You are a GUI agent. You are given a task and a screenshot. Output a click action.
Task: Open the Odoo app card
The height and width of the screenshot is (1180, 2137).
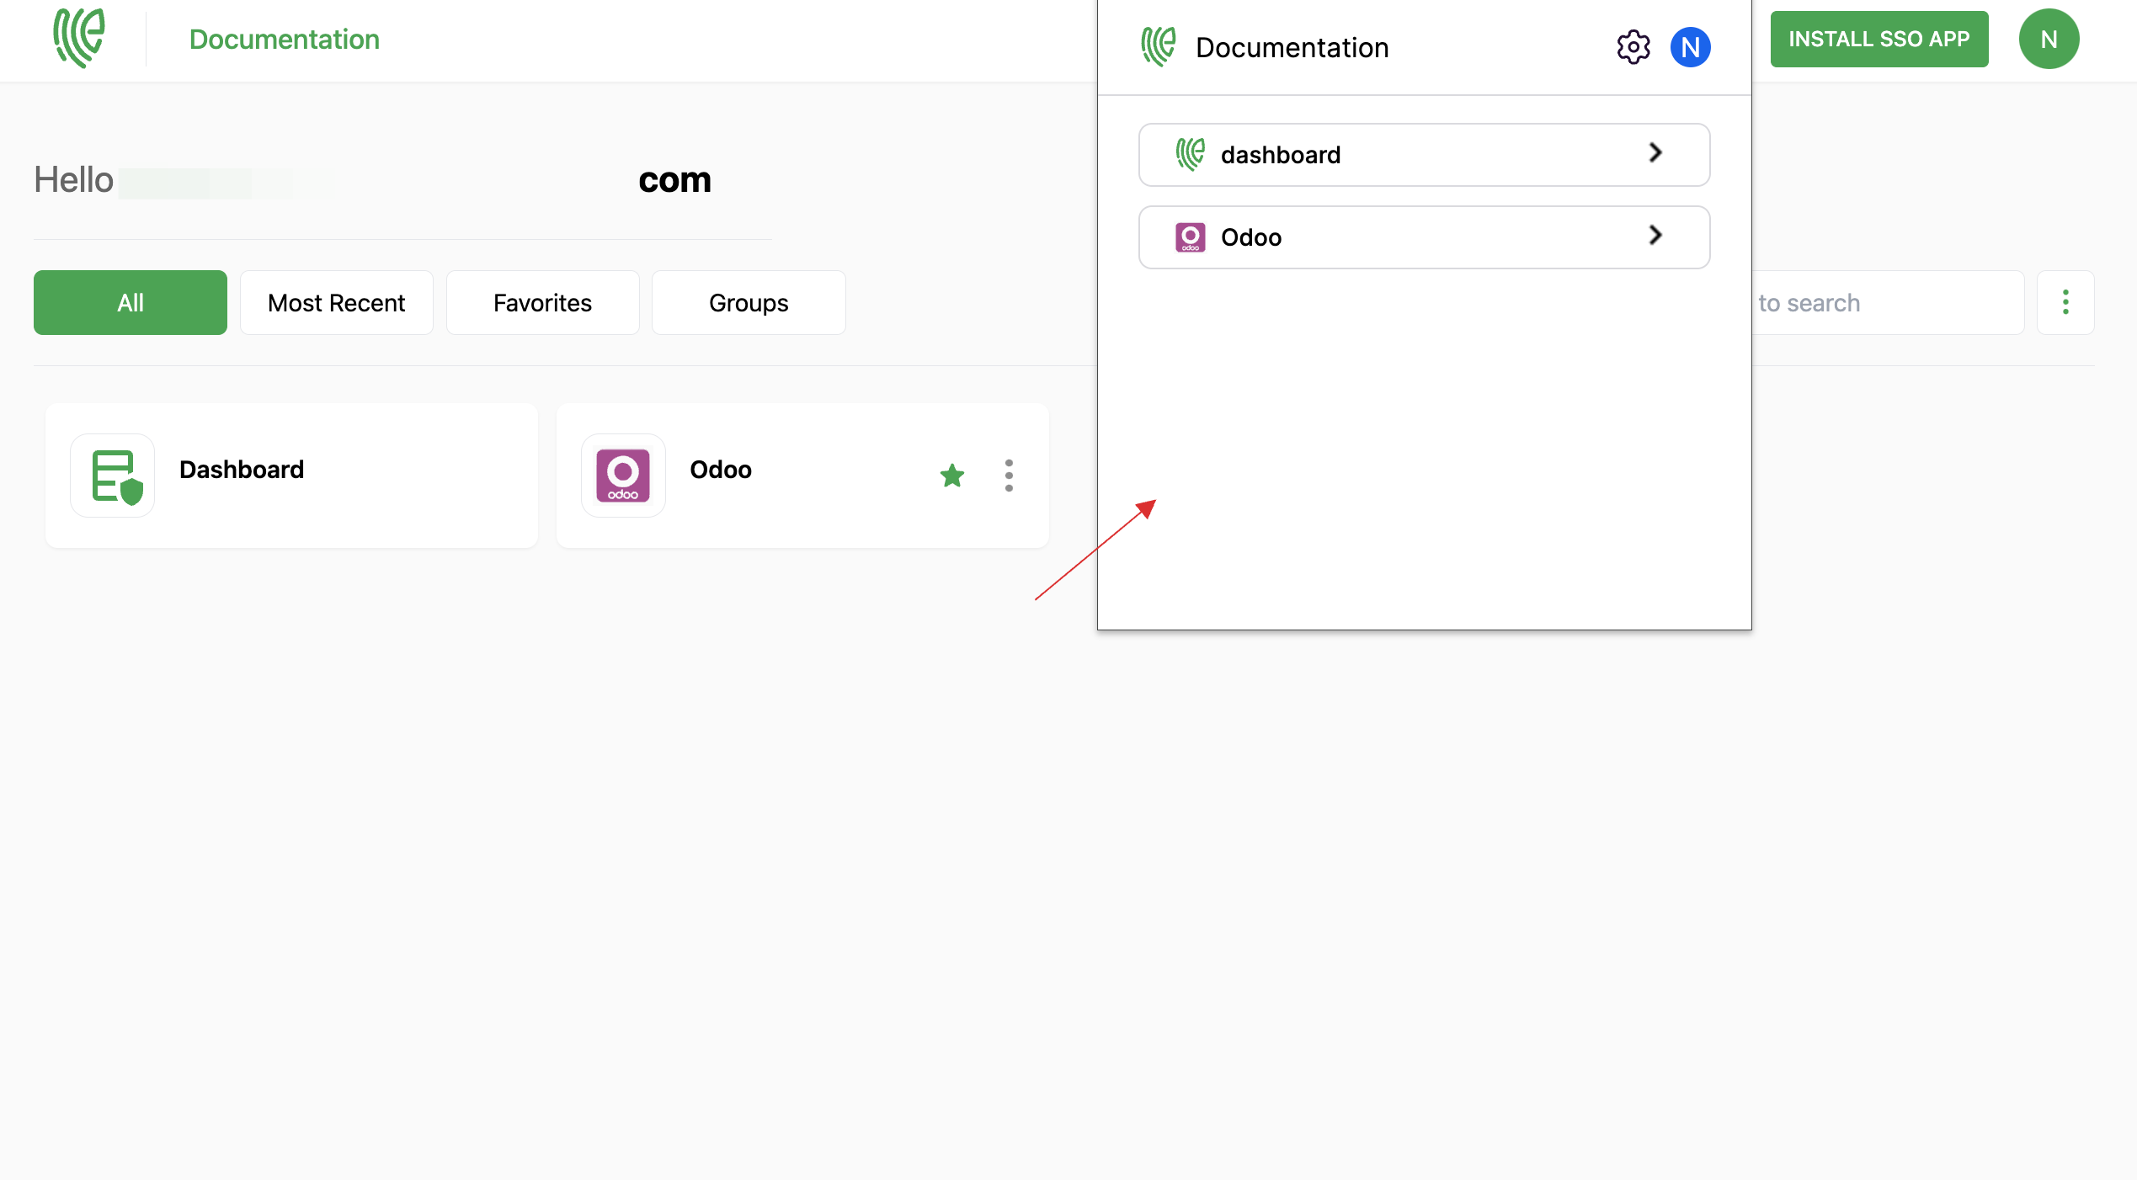pos(802,476)
